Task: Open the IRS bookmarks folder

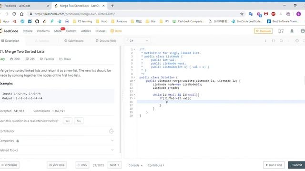Action: 164,21
